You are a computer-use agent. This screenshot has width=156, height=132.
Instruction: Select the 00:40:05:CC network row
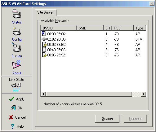coord(93,50)
